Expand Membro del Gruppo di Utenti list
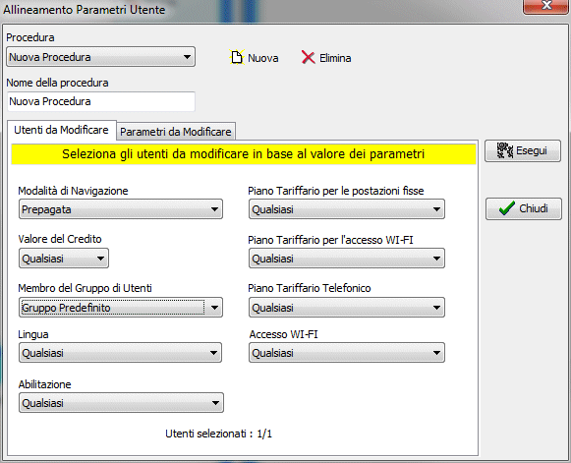Screen dimensions: 571x463 point(121,308)
